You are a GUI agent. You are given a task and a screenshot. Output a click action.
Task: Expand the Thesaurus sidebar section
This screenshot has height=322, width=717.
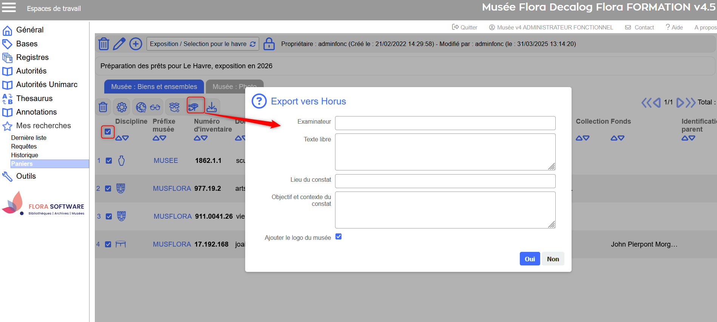click(x=34, y=98)
